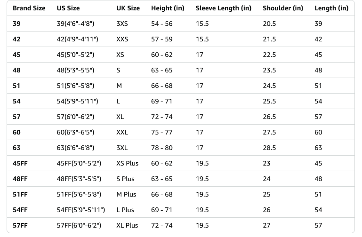Click the Brand Size column header
Image resolution: width=362 pixels, height=237 pixels.
click(x=29, y=8)
